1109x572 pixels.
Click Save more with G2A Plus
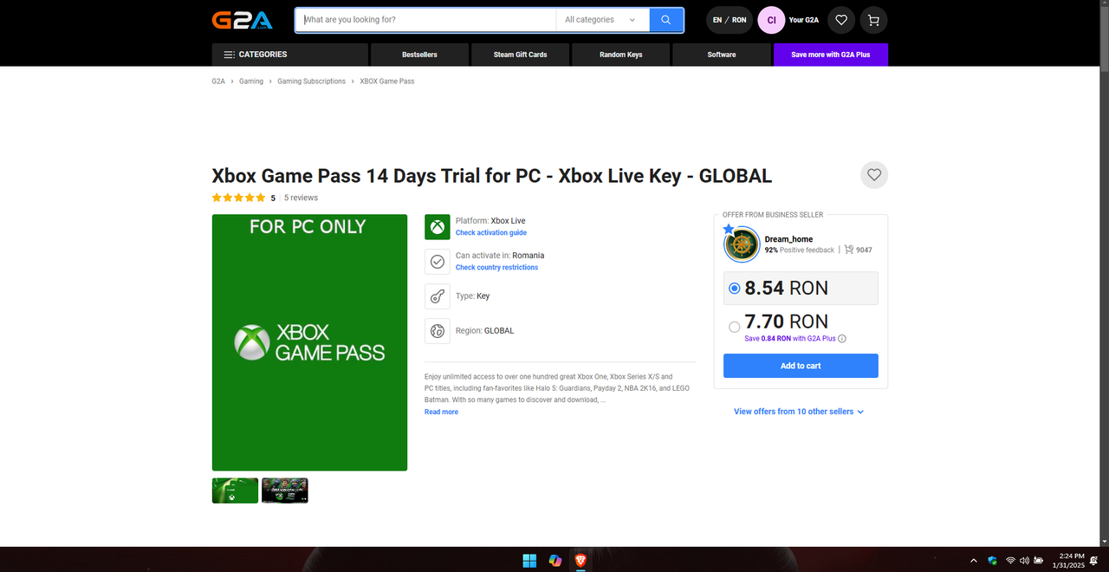(831, 55)
